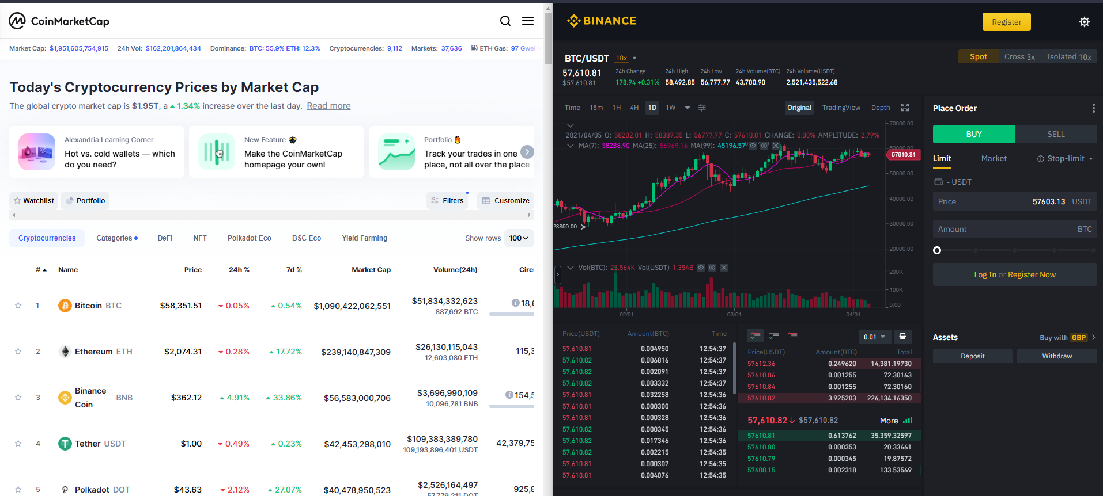Click the Withdraw button
Screen dimensions: 1103x496
coord(1057,356)
